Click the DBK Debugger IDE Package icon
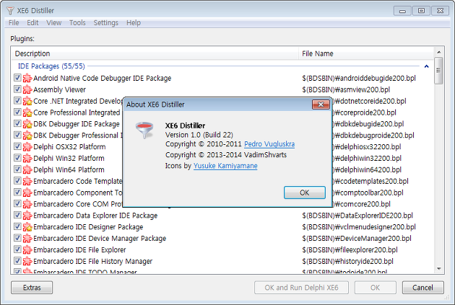455x305 pixels. [x=27, y=124]
